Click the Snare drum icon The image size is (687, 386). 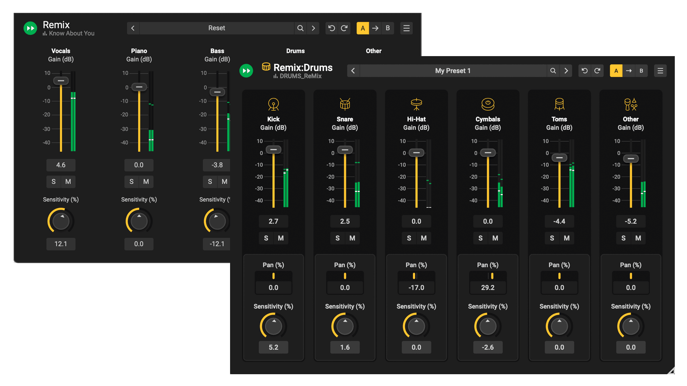[x=345, y=104]
